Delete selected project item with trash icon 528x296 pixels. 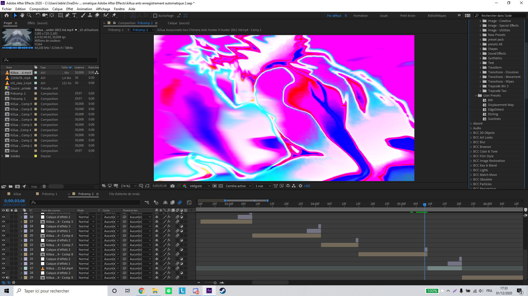44,187
